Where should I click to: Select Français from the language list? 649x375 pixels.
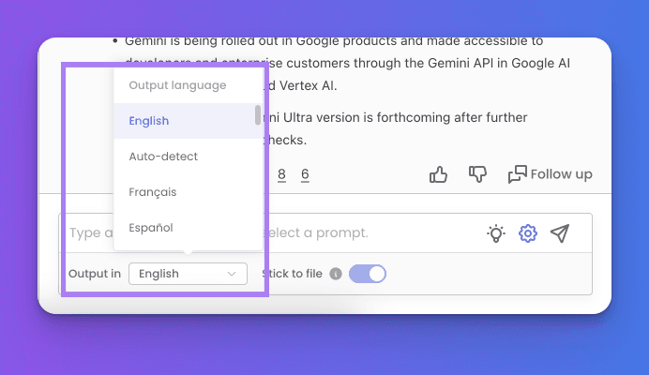click(153, 192)
